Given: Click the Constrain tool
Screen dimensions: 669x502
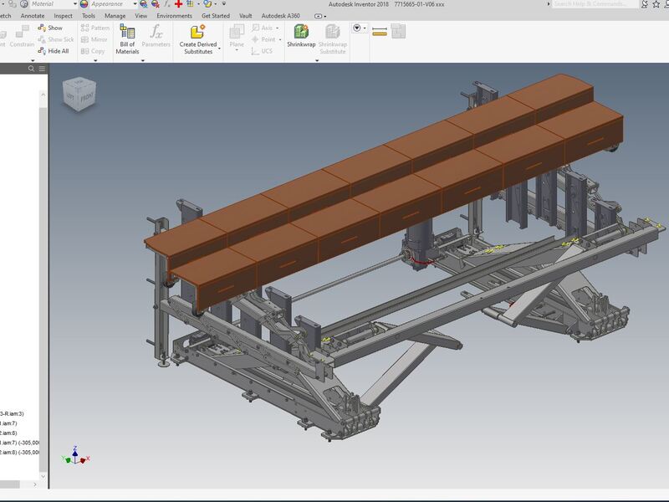Looking at the screenshot, I should [x=22, y=36].
